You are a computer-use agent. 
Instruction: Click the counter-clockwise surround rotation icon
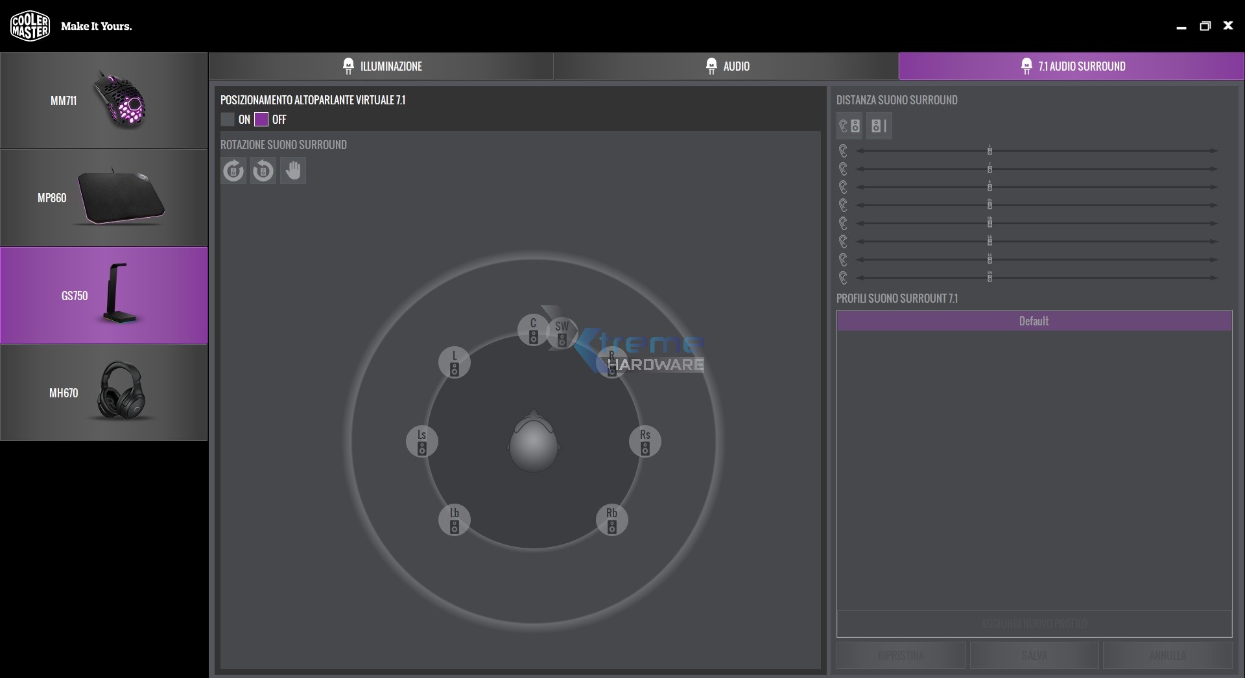click(263, 171)
